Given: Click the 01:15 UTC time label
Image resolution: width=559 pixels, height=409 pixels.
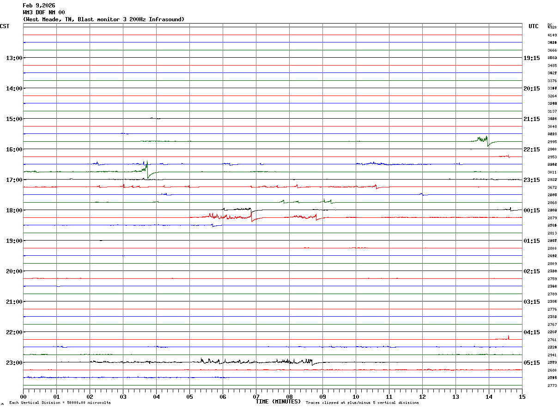Looking at the screenshot, I should [x=531, y=241].
